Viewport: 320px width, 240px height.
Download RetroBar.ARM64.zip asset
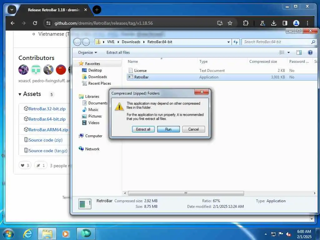[48, 130]
